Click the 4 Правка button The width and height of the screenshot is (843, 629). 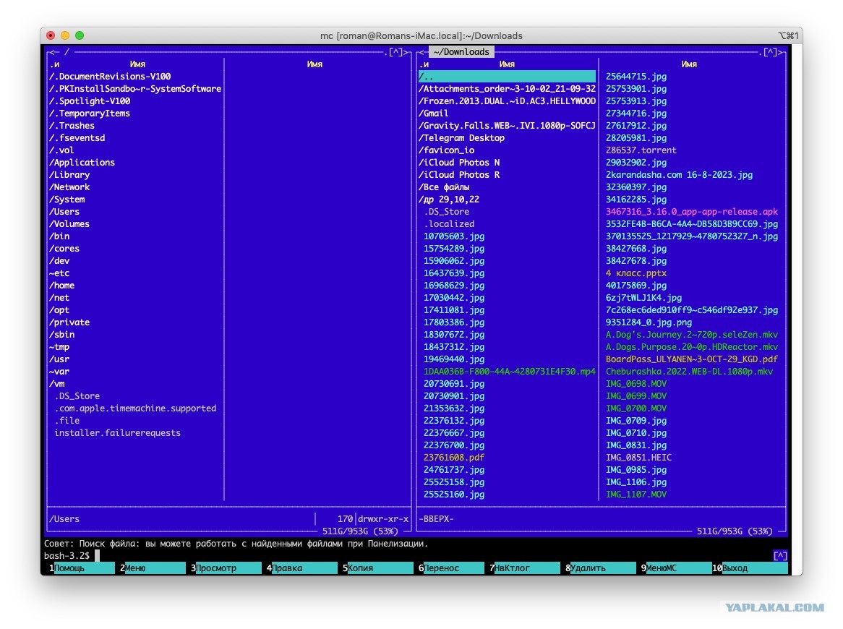[301, 568]
